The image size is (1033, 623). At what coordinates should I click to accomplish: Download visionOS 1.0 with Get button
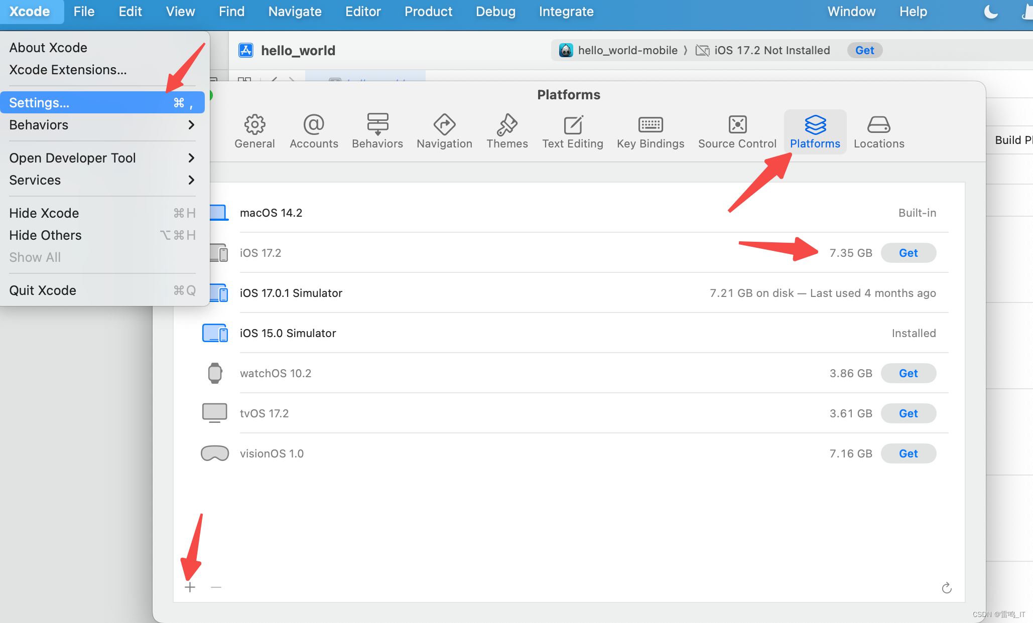tap(908, 453)
